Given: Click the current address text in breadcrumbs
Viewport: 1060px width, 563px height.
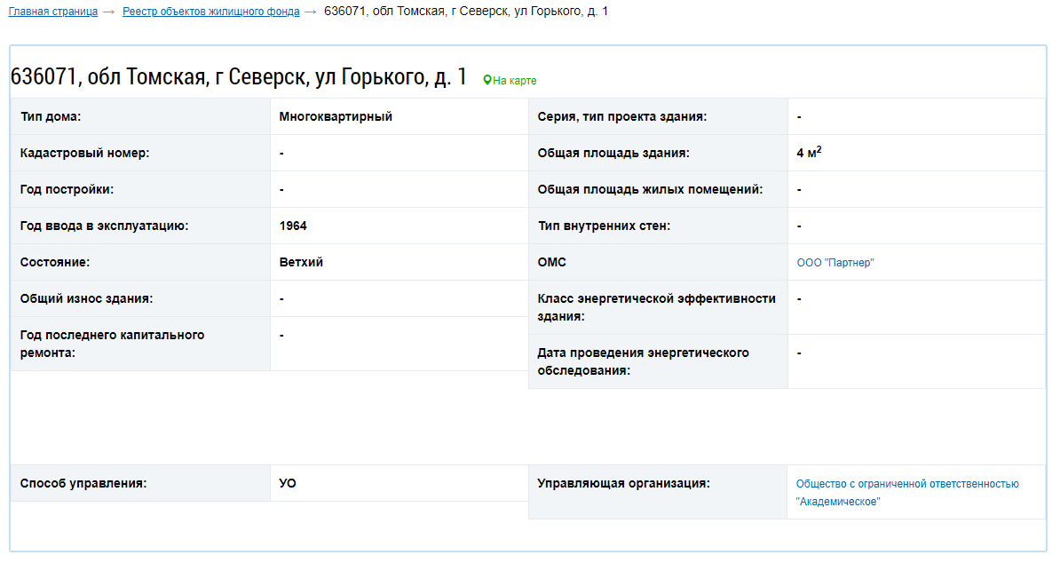Looking at the screenshot, I should [466, 12].
